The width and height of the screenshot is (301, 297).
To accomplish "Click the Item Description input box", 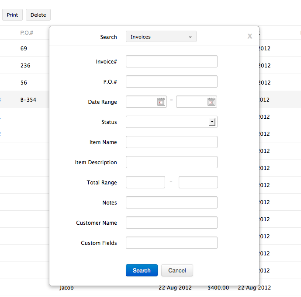I will (x=171, y=162).
